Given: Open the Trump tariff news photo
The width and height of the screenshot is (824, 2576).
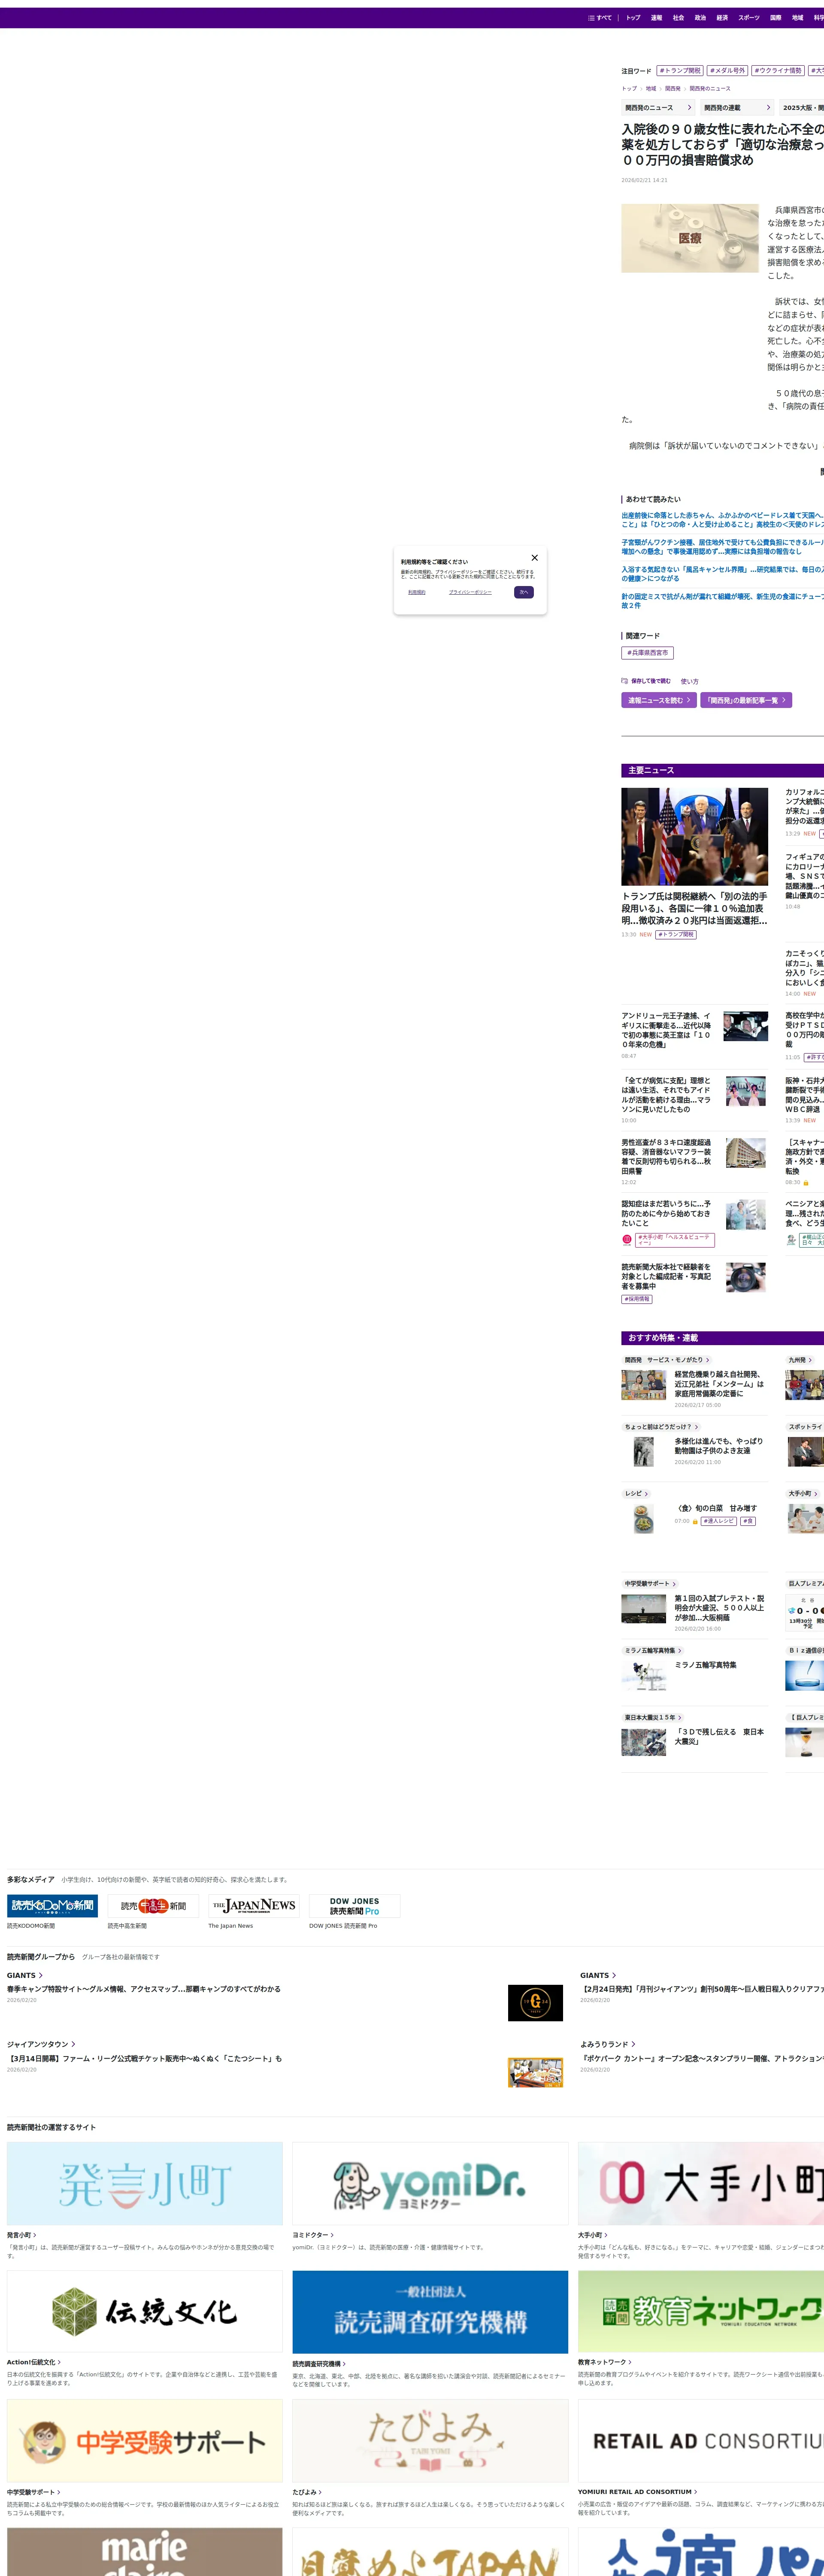Looking at the screenshot, I should [x=694, y=836].
